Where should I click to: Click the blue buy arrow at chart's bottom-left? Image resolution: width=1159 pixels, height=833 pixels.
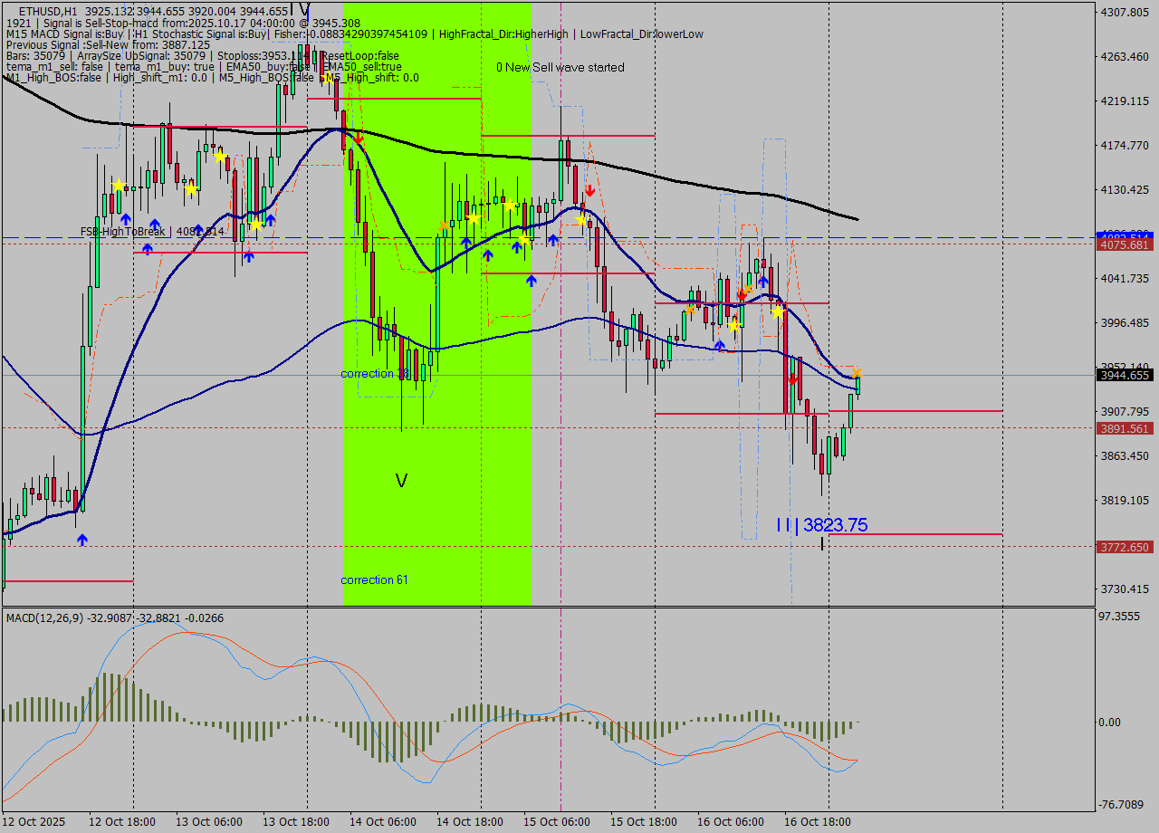point(82,540)
